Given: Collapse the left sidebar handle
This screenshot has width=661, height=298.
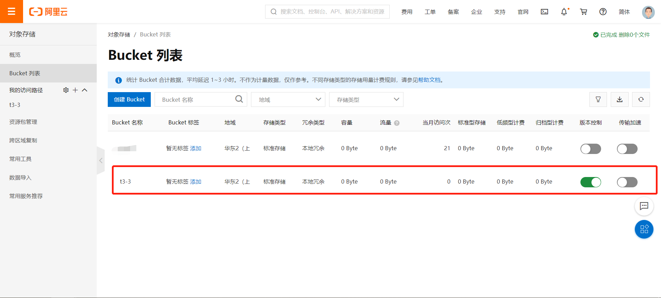Looking at the screenshot, I should (x=101, y=161).
